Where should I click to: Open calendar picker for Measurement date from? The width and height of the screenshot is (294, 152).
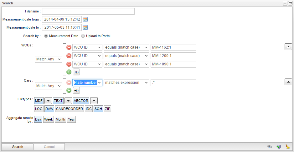pyautogui.click(x=85, y=19)
